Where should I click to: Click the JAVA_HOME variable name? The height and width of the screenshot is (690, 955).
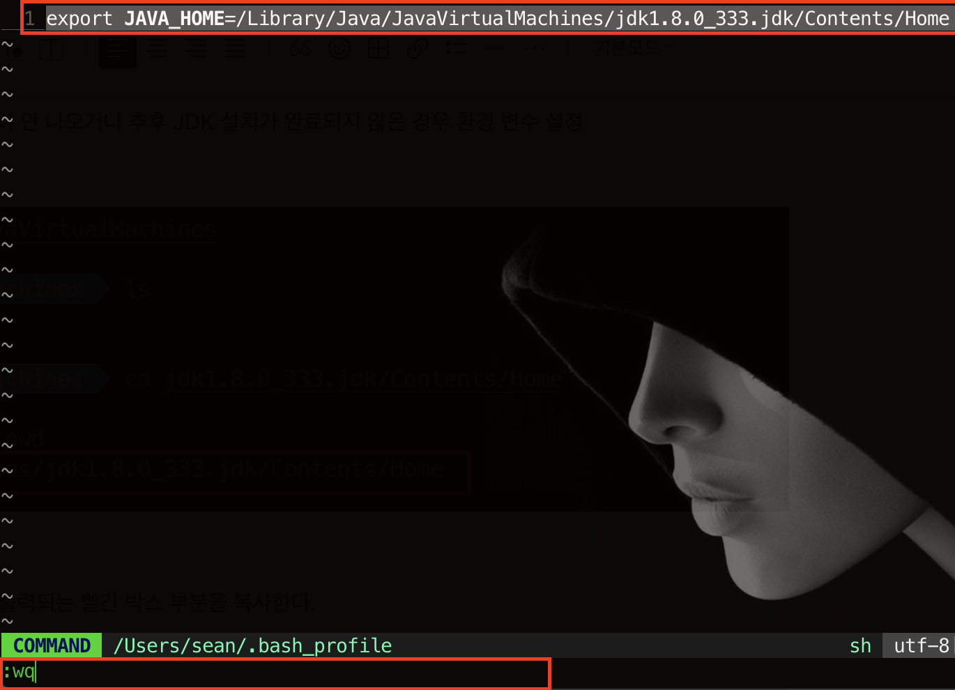(x=174, y=18)
